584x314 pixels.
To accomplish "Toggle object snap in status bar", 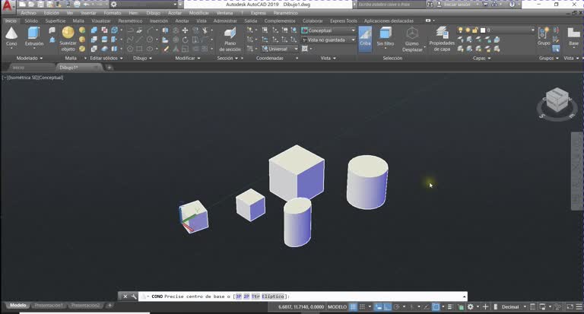I will tap(436, 307).
